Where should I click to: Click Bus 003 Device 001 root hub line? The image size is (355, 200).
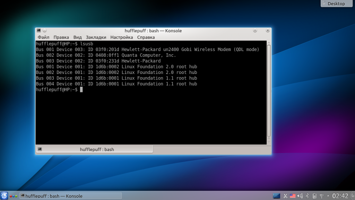click(116, 78)
